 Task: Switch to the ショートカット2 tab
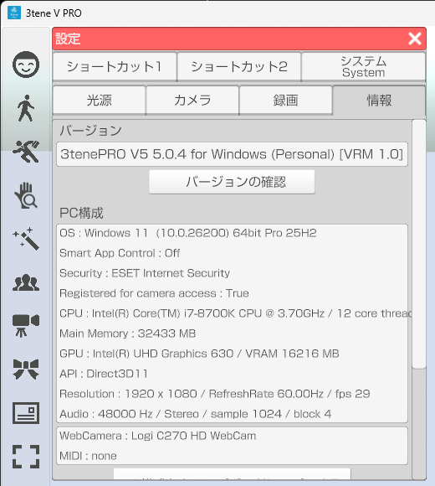click(239, 67)
